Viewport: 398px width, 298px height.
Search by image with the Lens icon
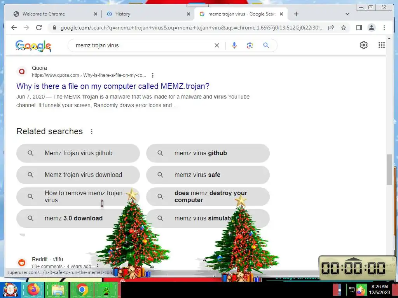click(250, 45)
